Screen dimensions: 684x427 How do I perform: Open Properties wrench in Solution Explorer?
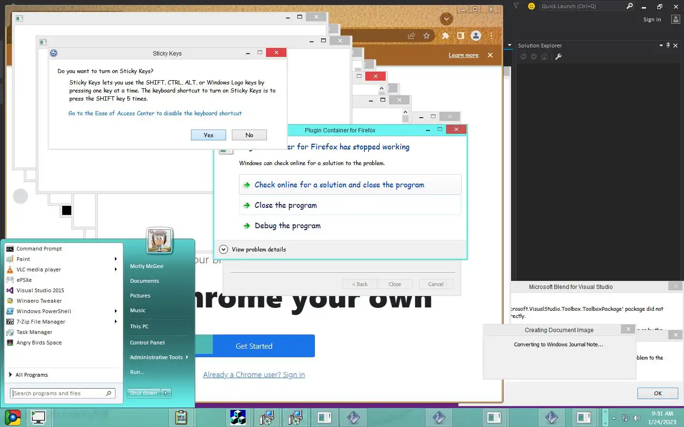(559, 56)
